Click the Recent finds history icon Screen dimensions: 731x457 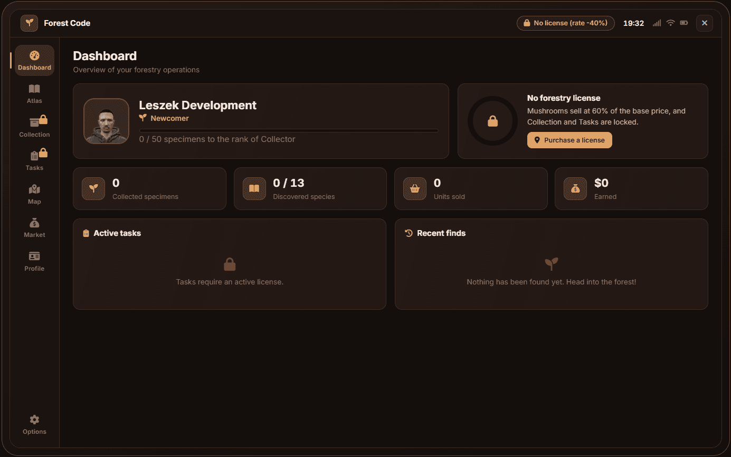(x=409, y=233)
